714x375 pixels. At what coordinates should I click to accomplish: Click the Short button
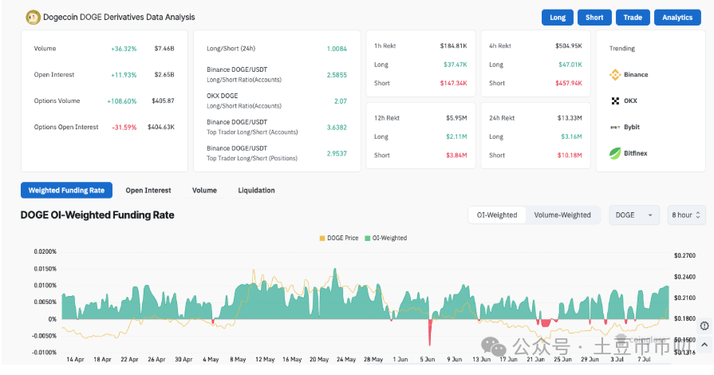tap(594, 18)
